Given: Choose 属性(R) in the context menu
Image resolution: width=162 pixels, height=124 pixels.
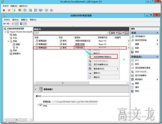Looking at the screenshot, I should click(104, 77).
